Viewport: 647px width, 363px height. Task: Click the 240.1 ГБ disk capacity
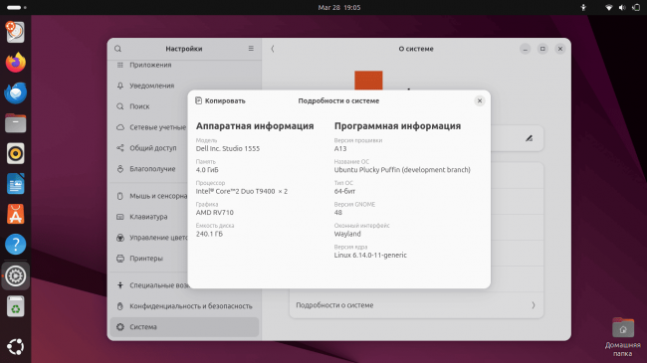pyautogui.click(x=209, y=234)
